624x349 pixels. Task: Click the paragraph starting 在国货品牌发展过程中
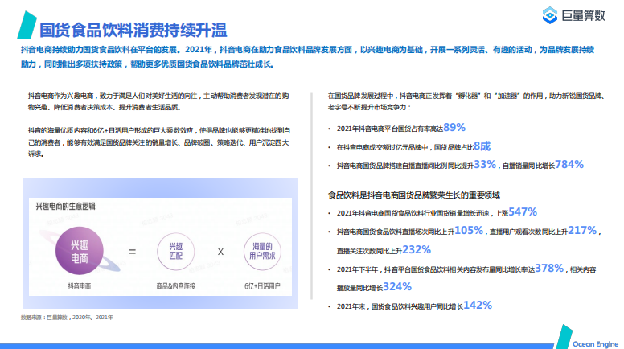pos(466,101)
